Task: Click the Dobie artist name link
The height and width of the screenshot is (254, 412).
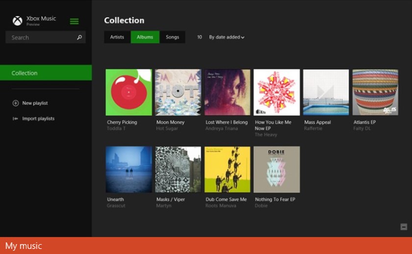Action: click(x=261, y=206)
